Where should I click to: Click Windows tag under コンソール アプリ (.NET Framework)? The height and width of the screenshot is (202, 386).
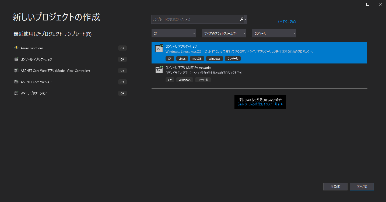pos(184,80)
